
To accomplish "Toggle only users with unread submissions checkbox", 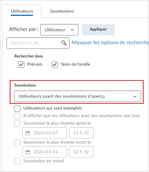I will click(17, 116).
